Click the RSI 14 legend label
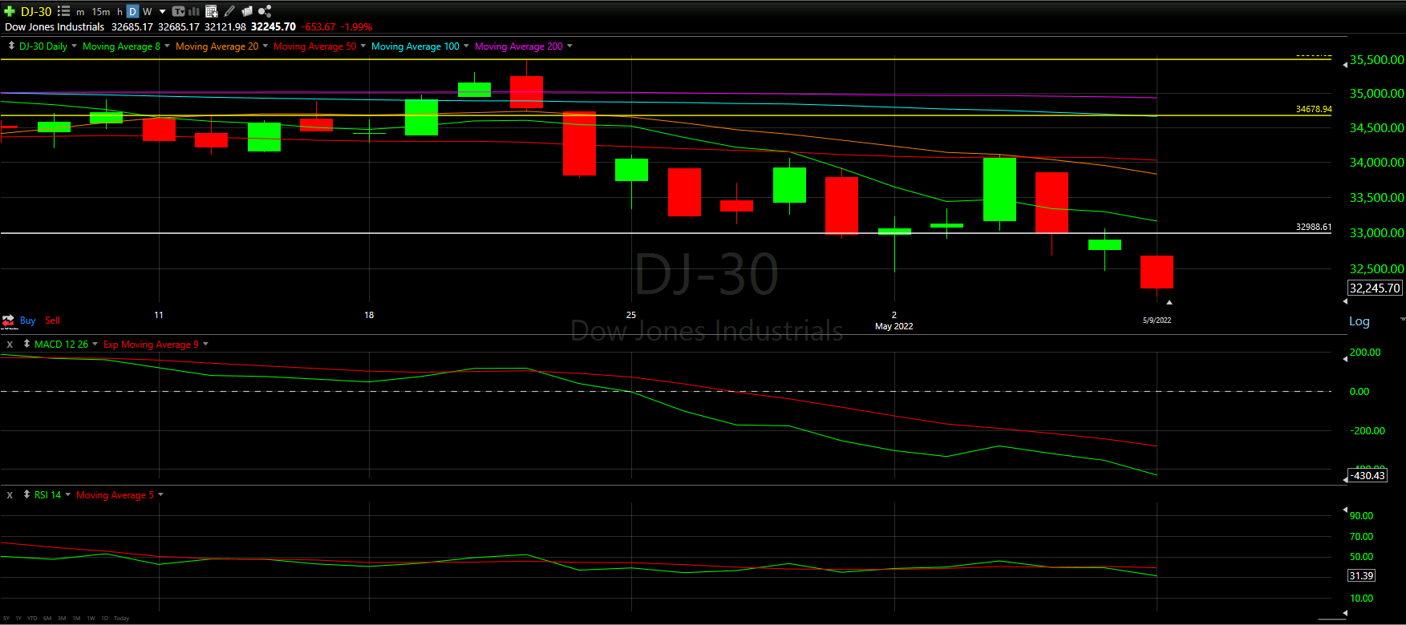 47,495
